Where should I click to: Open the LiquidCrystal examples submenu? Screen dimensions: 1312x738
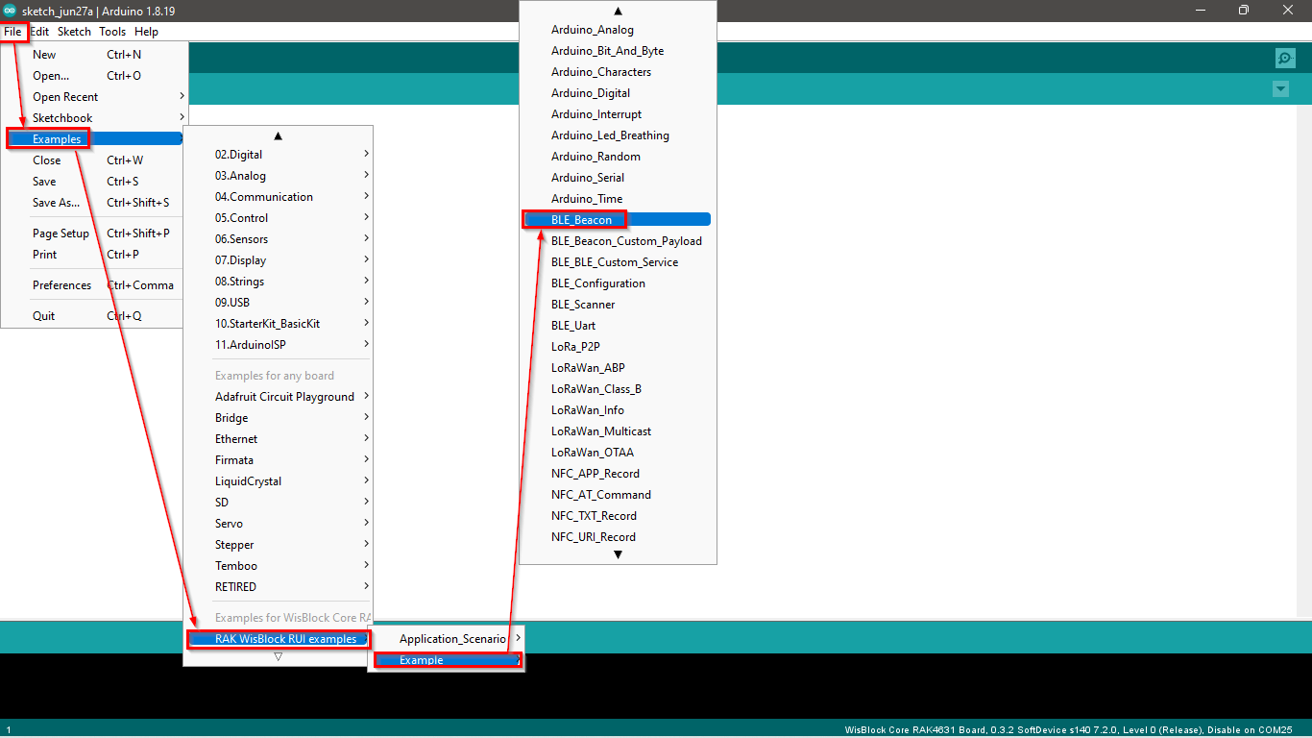(x=278, y=481)
